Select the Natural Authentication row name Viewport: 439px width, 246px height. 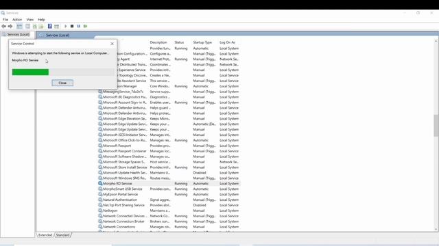click(120, 200)
